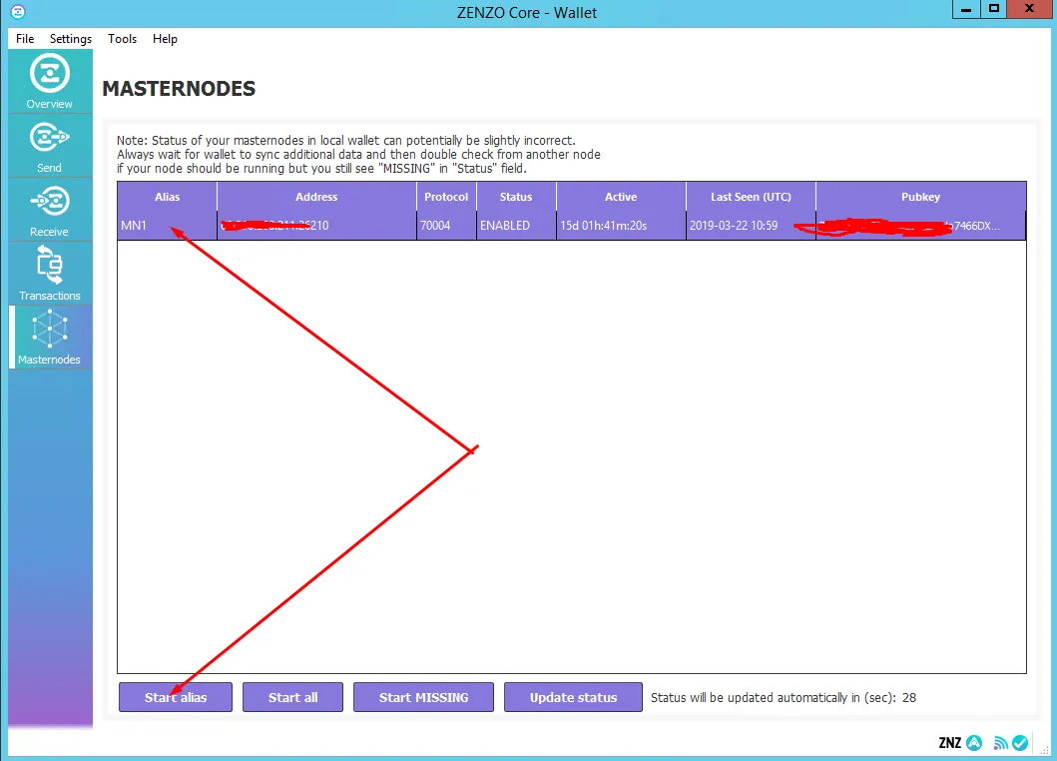Select the Masternodes sidebar item

50,338
